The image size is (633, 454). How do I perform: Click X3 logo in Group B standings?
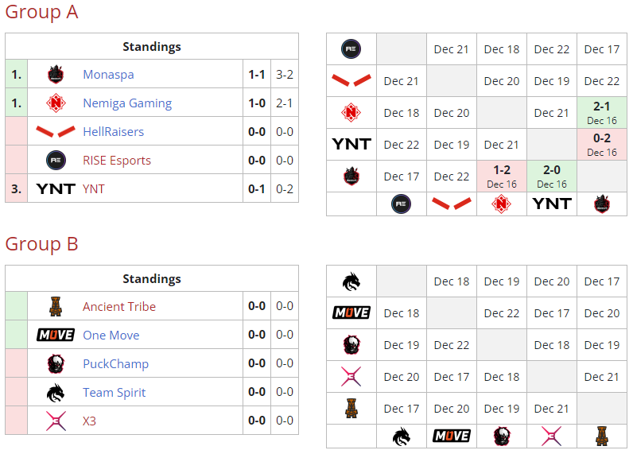[55, 421]
